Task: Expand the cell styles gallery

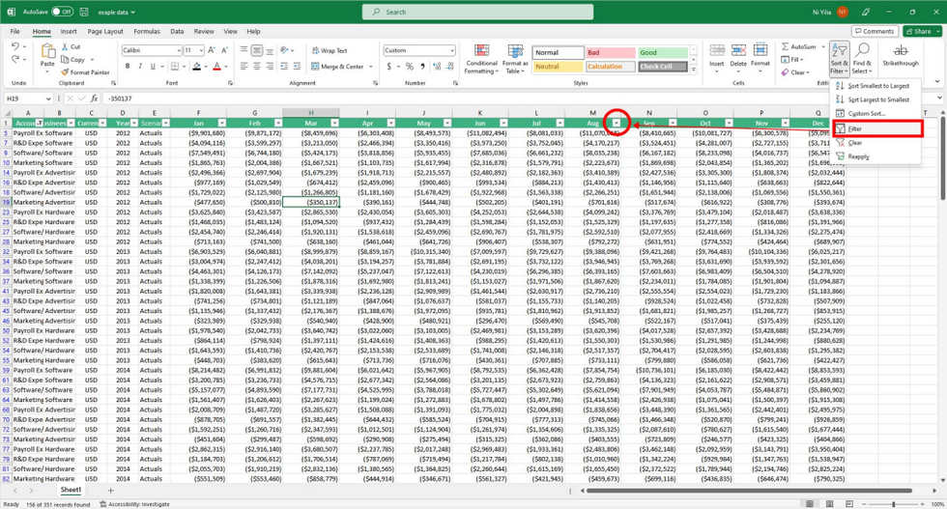Action: pos(694,70)
